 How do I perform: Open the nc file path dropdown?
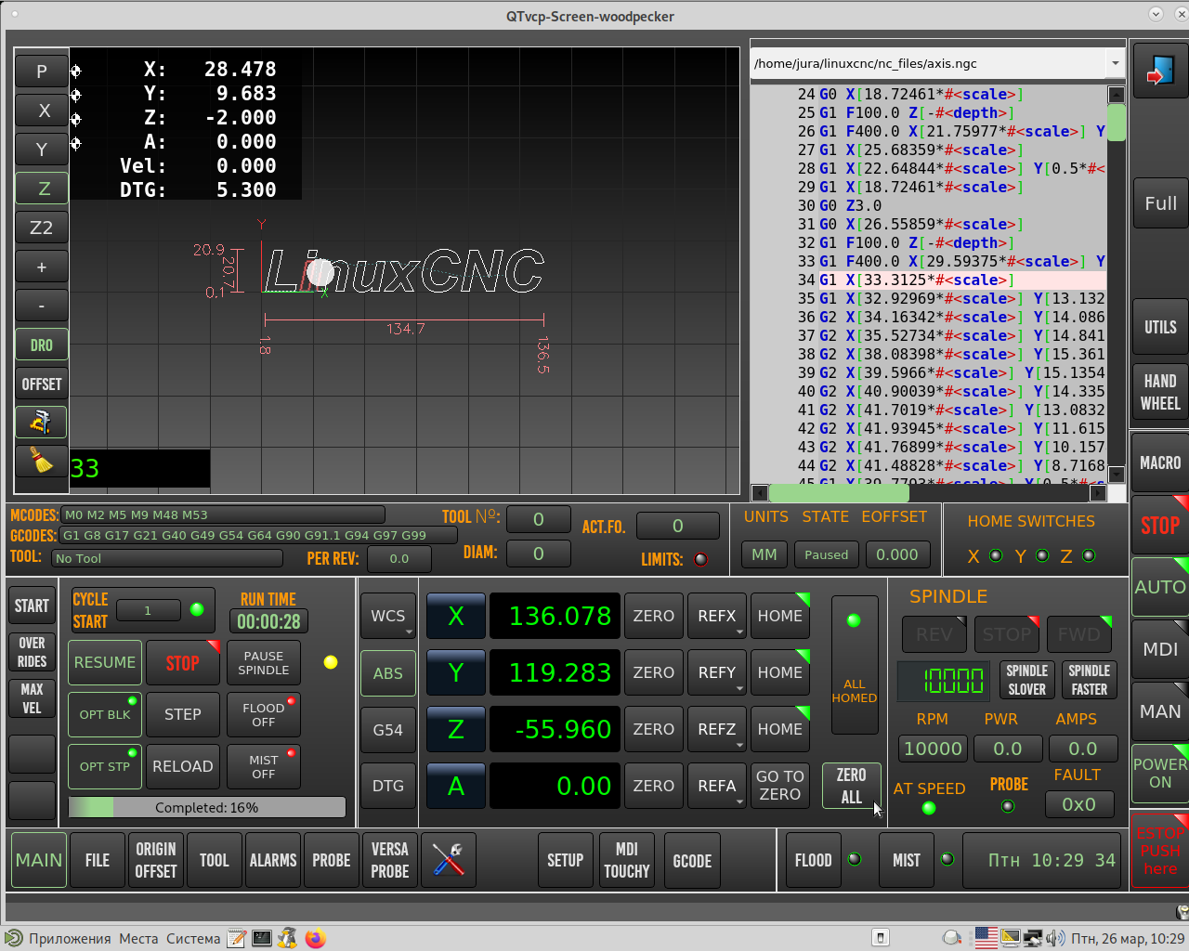(1115, 63)
